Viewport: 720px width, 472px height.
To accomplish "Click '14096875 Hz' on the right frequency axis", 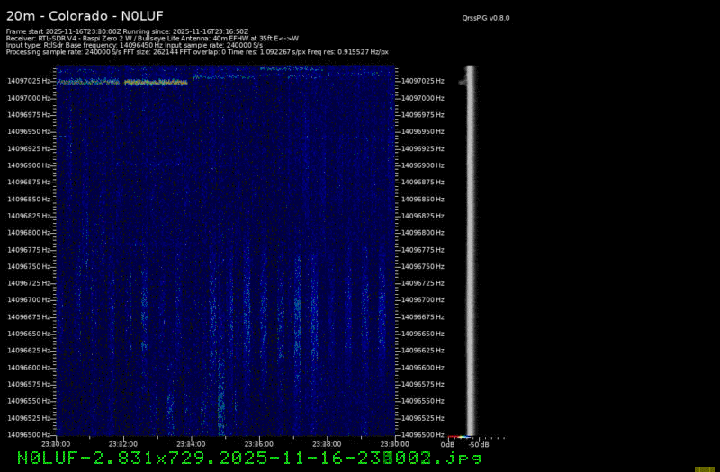I will click(422, 183).
